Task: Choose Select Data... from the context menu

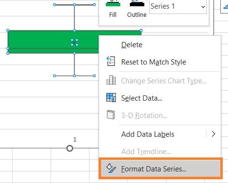Action: [x=141, y=98]
